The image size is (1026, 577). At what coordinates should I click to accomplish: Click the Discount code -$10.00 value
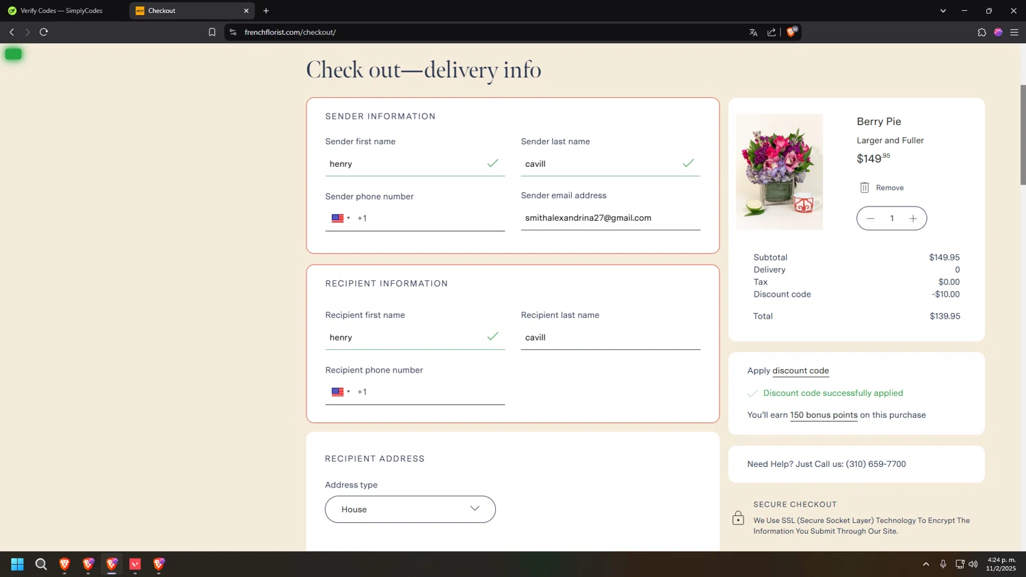click(x=945, y=295)
